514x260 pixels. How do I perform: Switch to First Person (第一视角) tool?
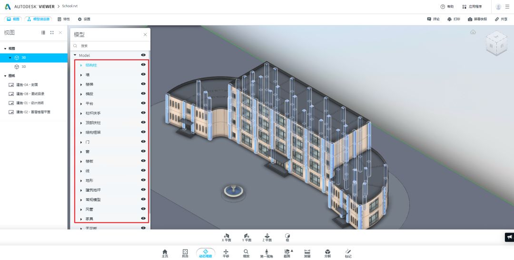(267, 253)
